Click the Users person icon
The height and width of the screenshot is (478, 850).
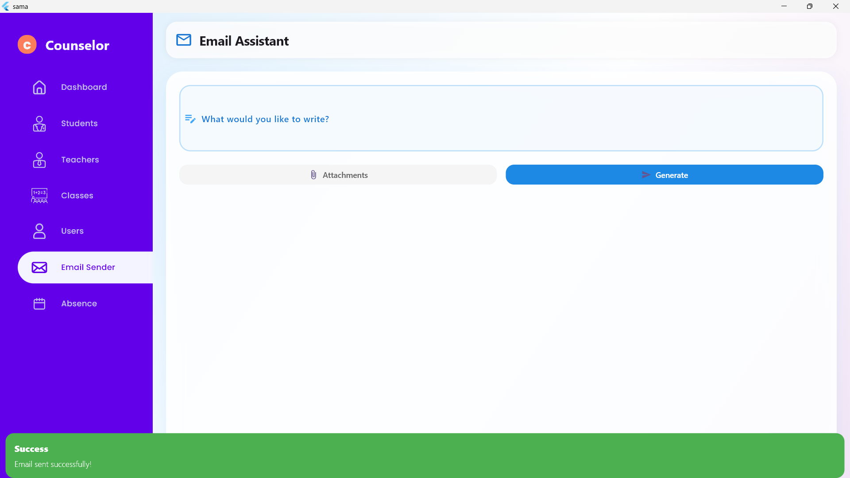39,231
